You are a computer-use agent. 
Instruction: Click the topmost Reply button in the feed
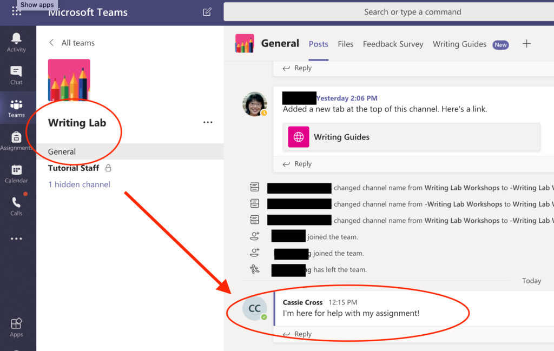pyautogui.click(x=298, y=68)
